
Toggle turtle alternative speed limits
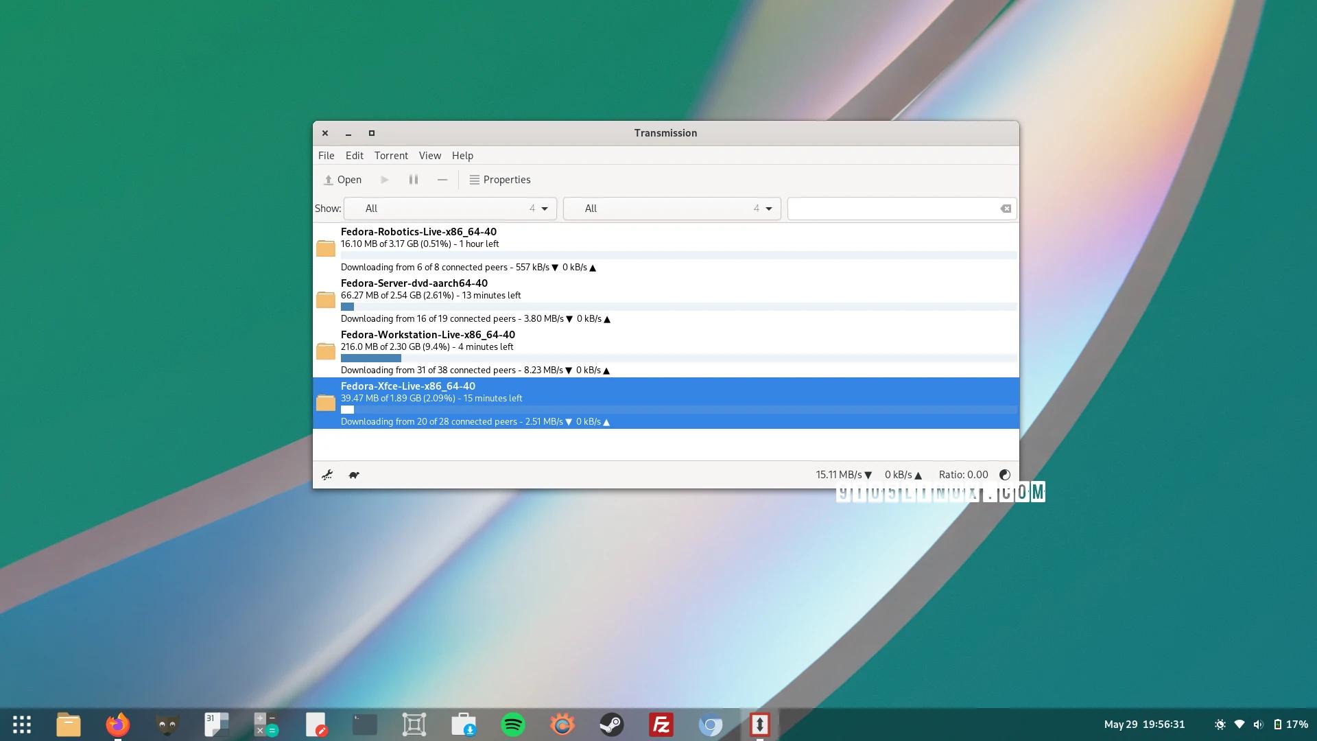pyautogui.click(x=354, y=475)
